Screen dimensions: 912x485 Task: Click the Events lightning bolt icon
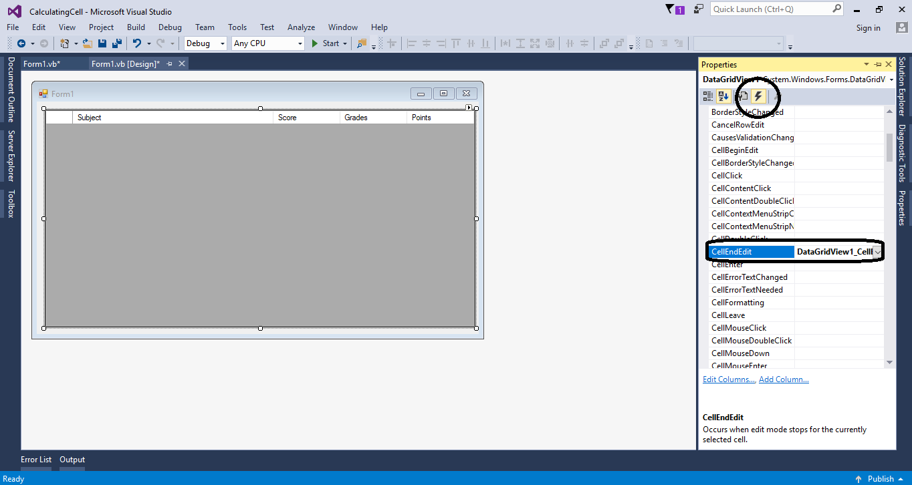pos(758,96)
